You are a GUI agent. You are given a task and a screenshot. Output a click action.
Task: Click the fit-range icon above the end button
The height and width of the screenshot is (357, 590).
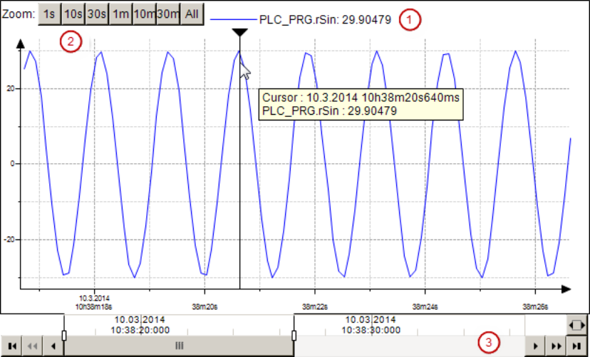(576, 325)
